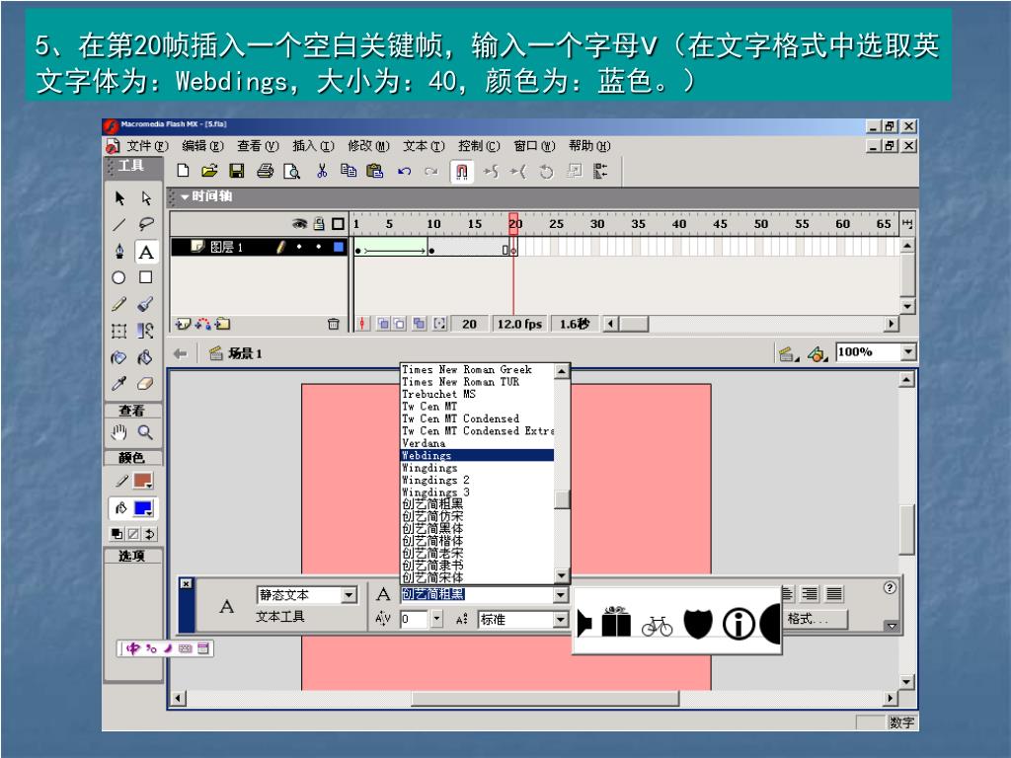Click the 格式... button
1011x758 pixels.
tap(815, 619)
